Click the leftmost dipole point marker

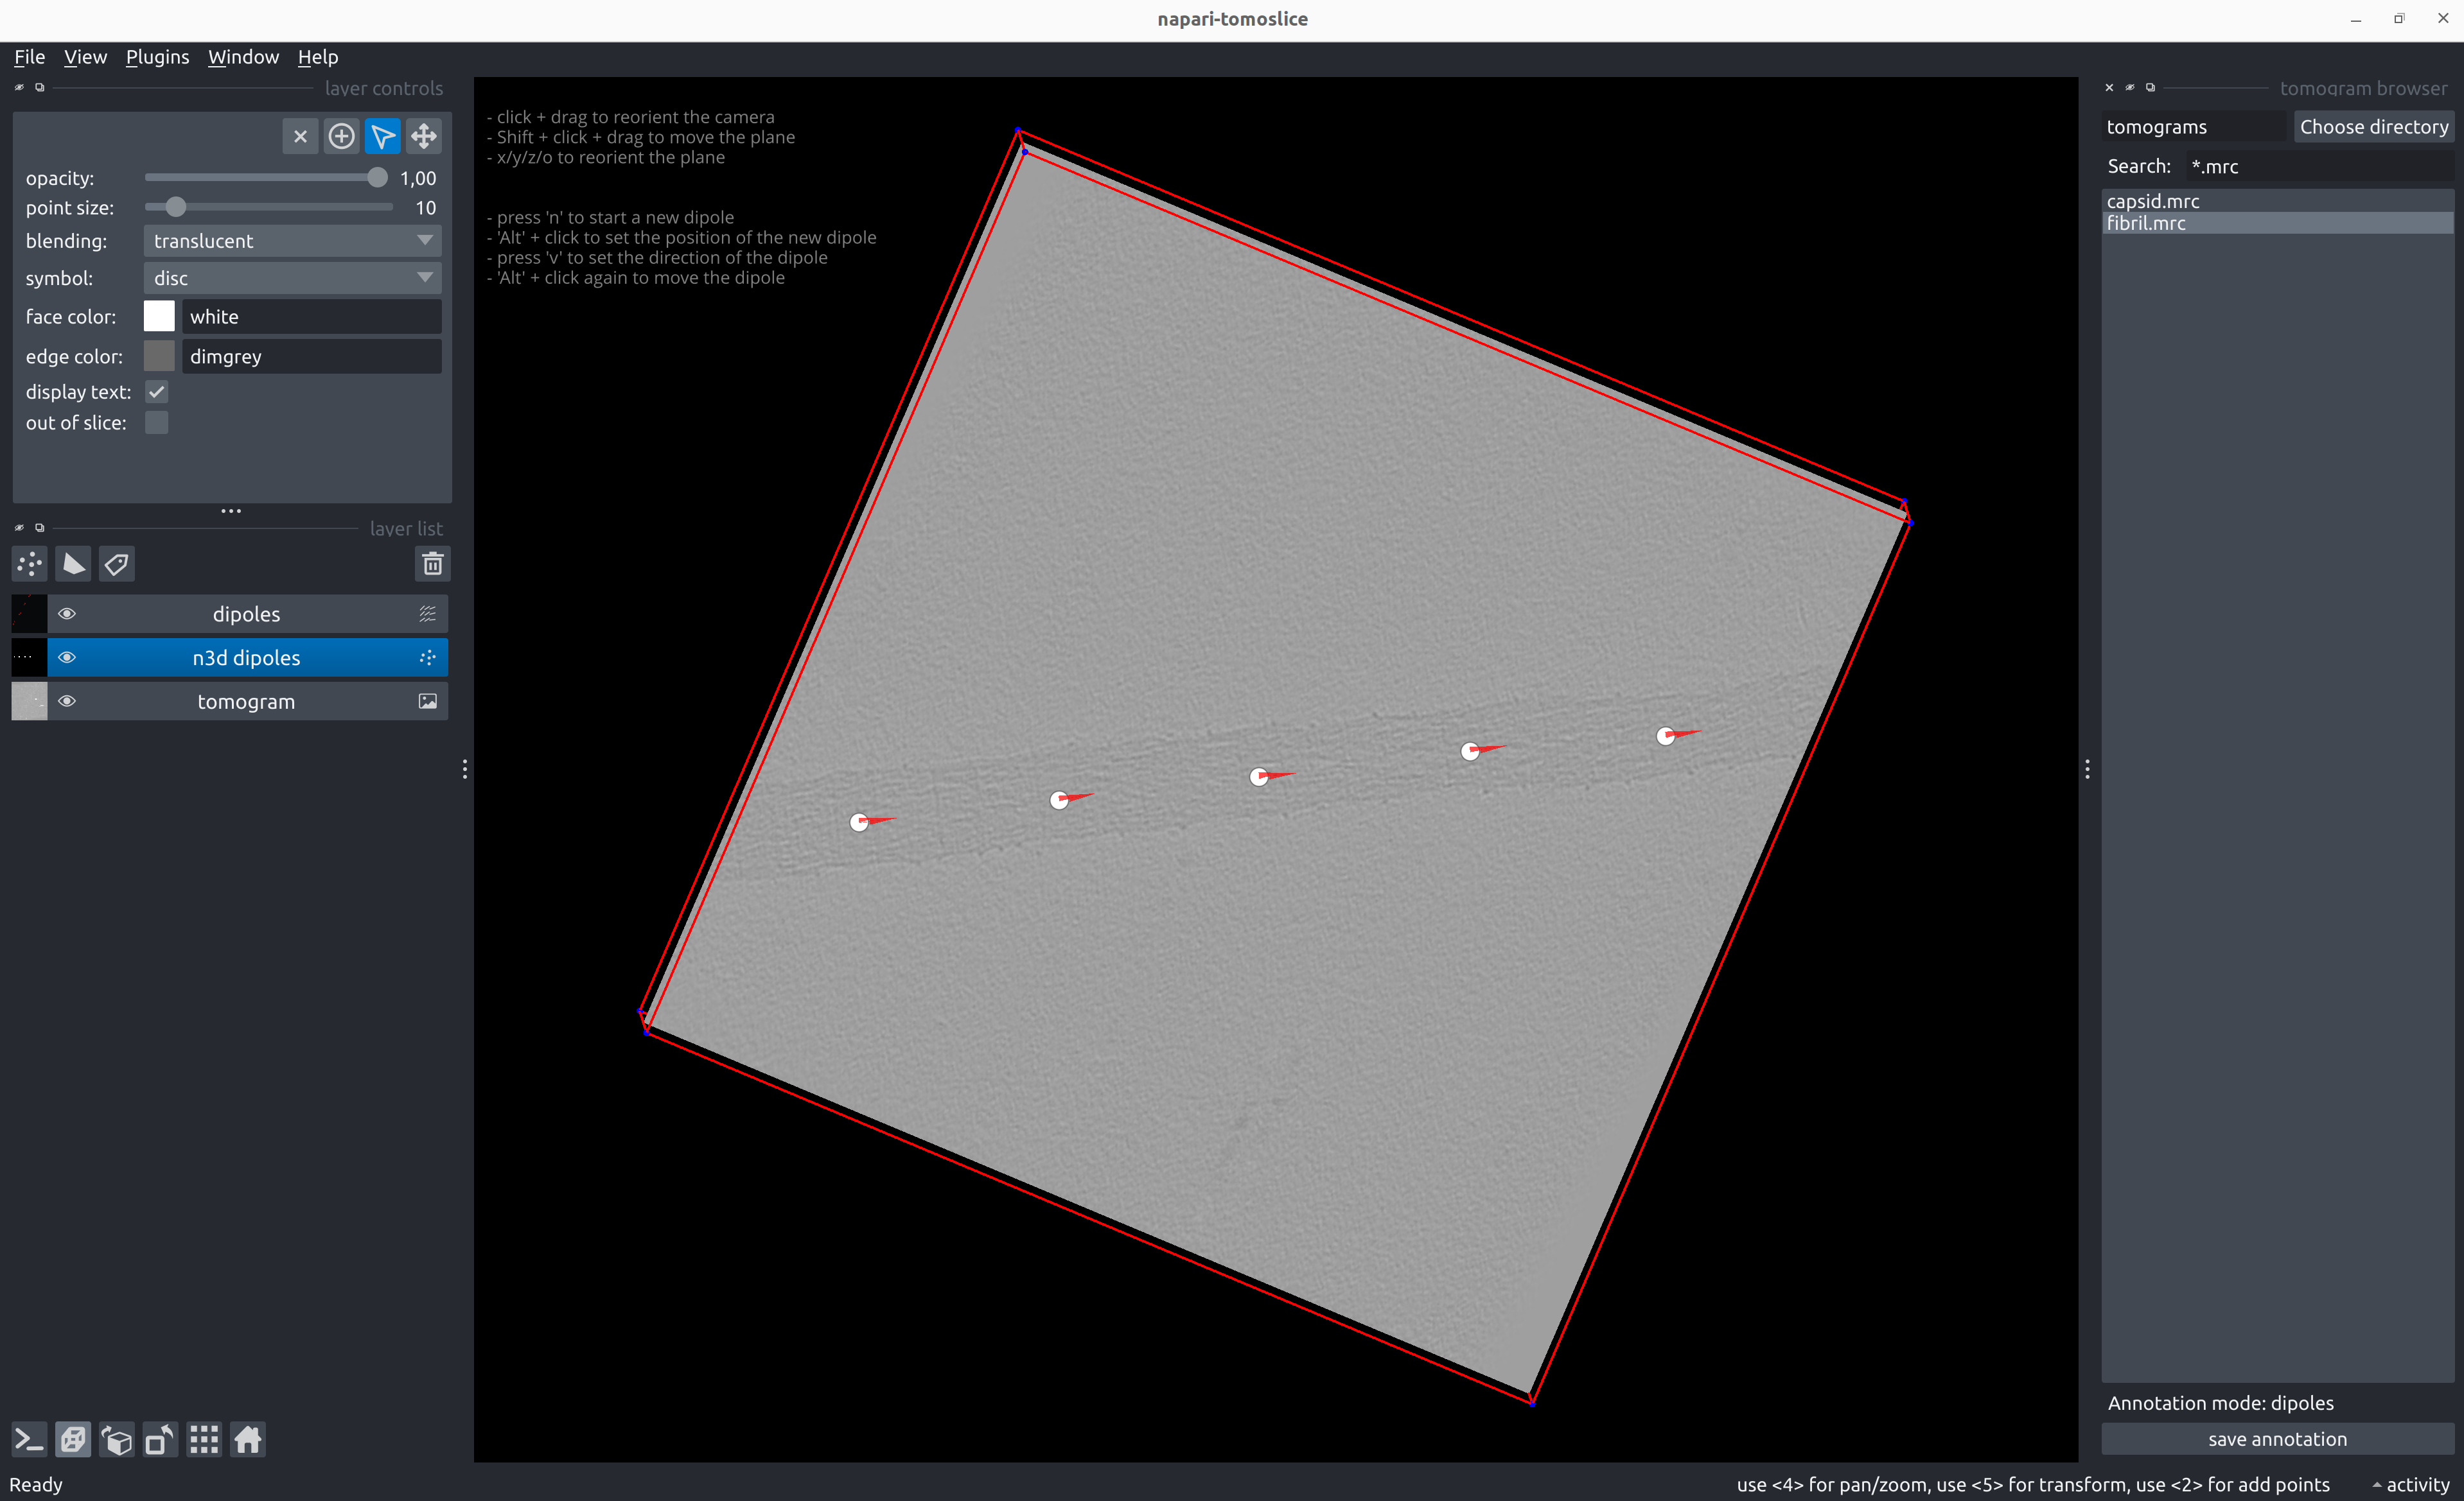coord(859,822)
